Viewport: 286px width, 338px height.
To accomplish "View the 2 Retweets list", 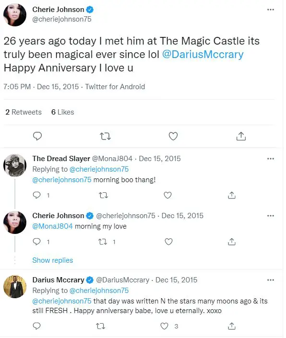I will point(24,112).
